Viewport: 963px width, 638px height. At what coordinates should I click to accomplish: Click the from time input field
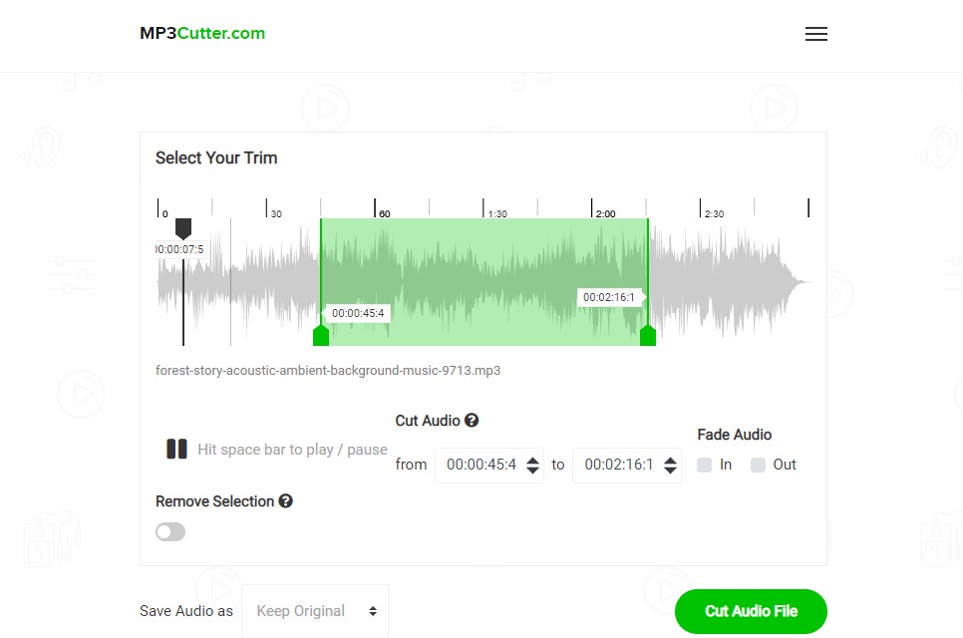click(x=483, y=465)
